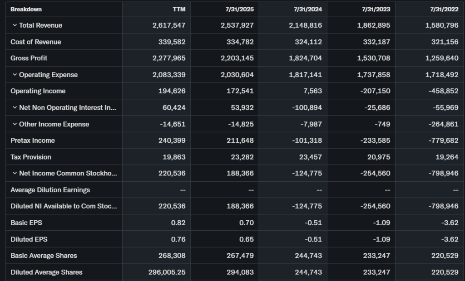Image resolution: width=465 pixels, height=281 pixels.
Task: Click the 7/31/2023 column header
Action: pos(376,9)
